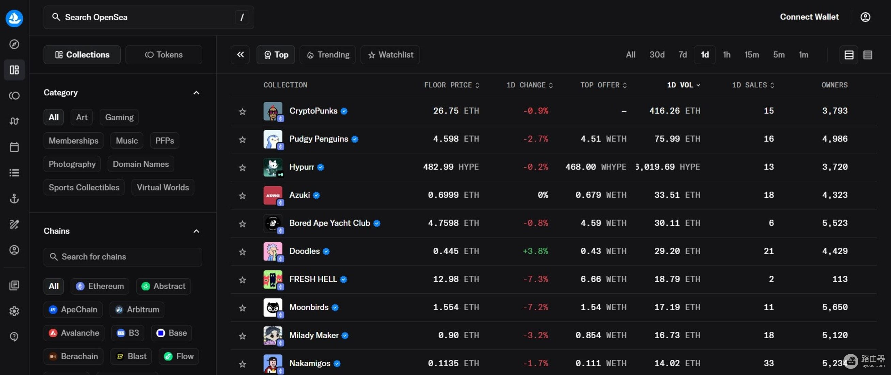Switch to the comfortable table view icon
891x375 pixels.
pos(849,54)
